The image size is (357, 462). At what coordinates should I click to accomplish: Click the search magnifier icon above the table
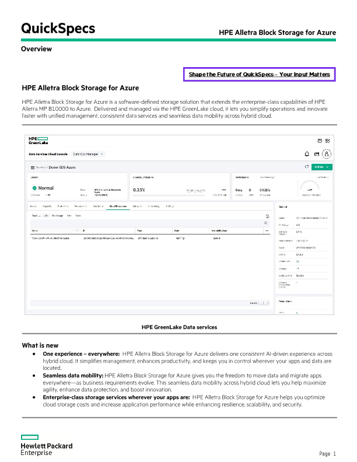click(x=265, y=223)
